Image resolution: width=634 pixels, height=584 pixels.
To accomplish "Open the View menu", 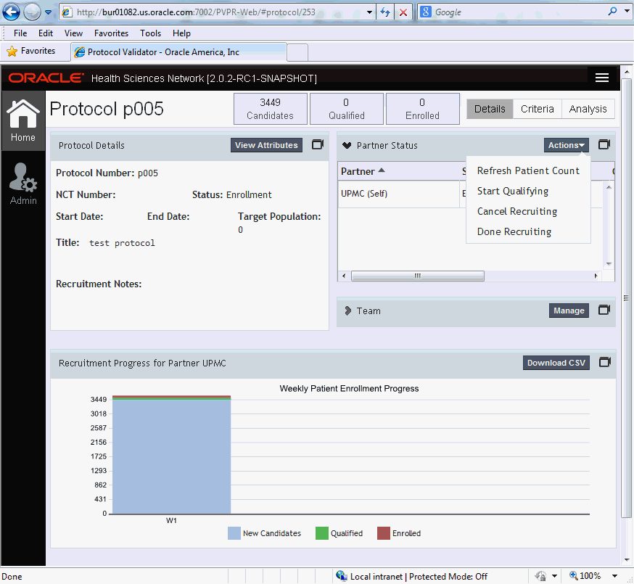I will tap(73, 33).
